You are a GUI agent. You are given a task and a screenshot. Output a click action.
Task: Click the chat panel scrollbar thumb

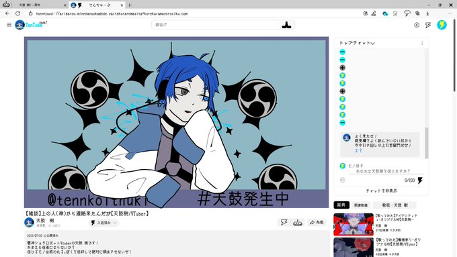(x=427, y=143)
